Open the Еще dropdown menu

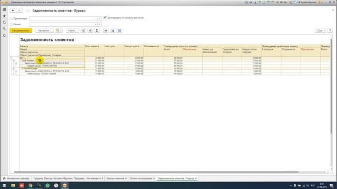(x=320, y=30)
